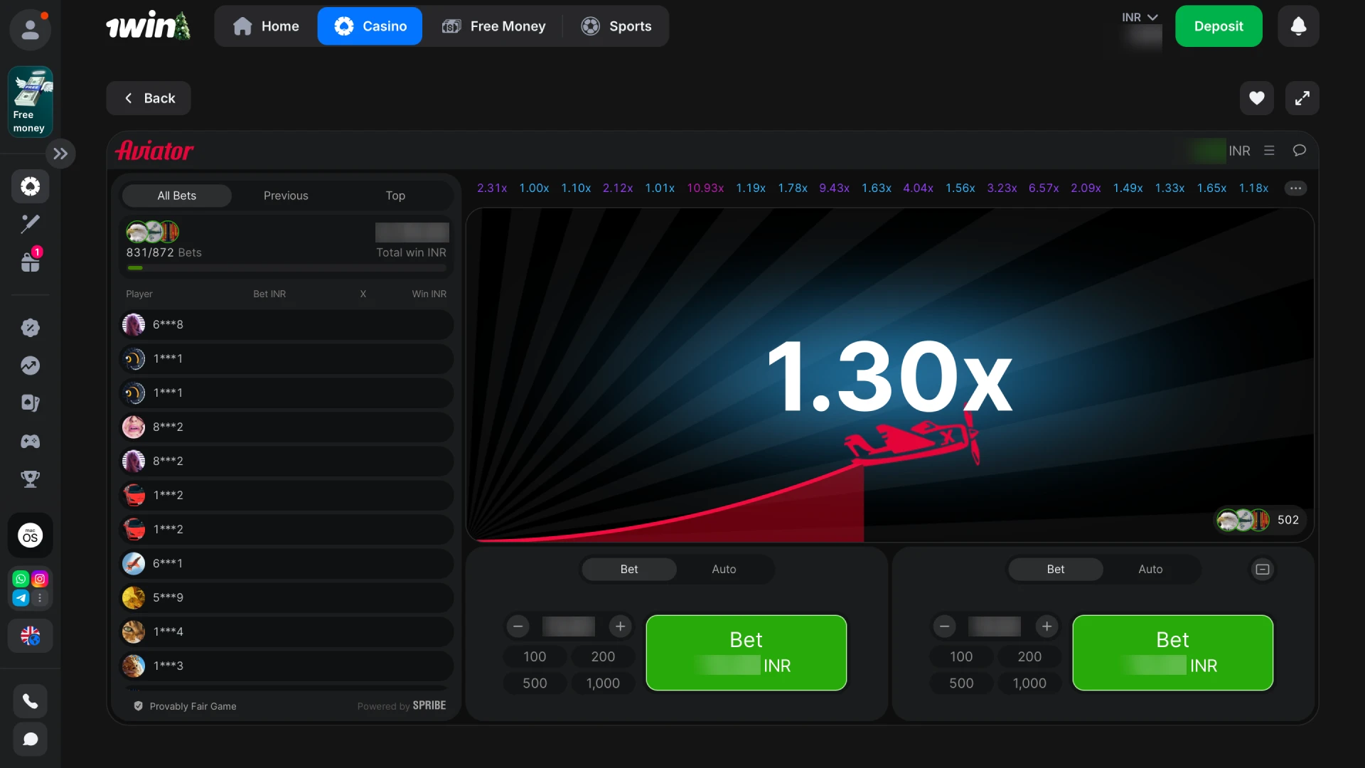Image resolution: width=1365 pixels, height=768 pixels.
Task: Expand Aviator to fullscreen mode
Action: coord(1303,98)
